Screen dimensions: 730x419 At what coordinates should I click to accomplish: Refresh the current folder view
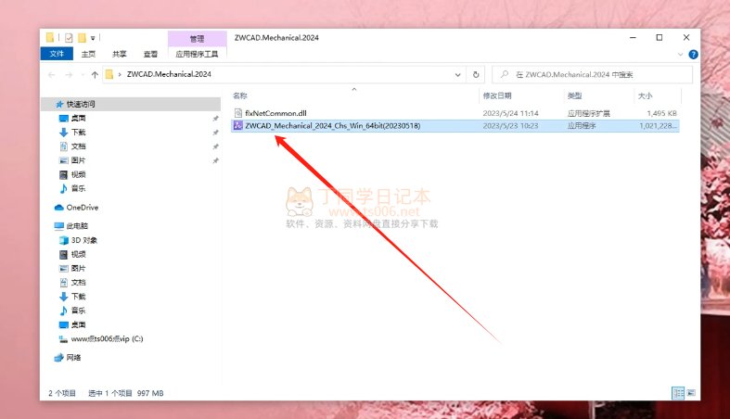pos(476,74)
